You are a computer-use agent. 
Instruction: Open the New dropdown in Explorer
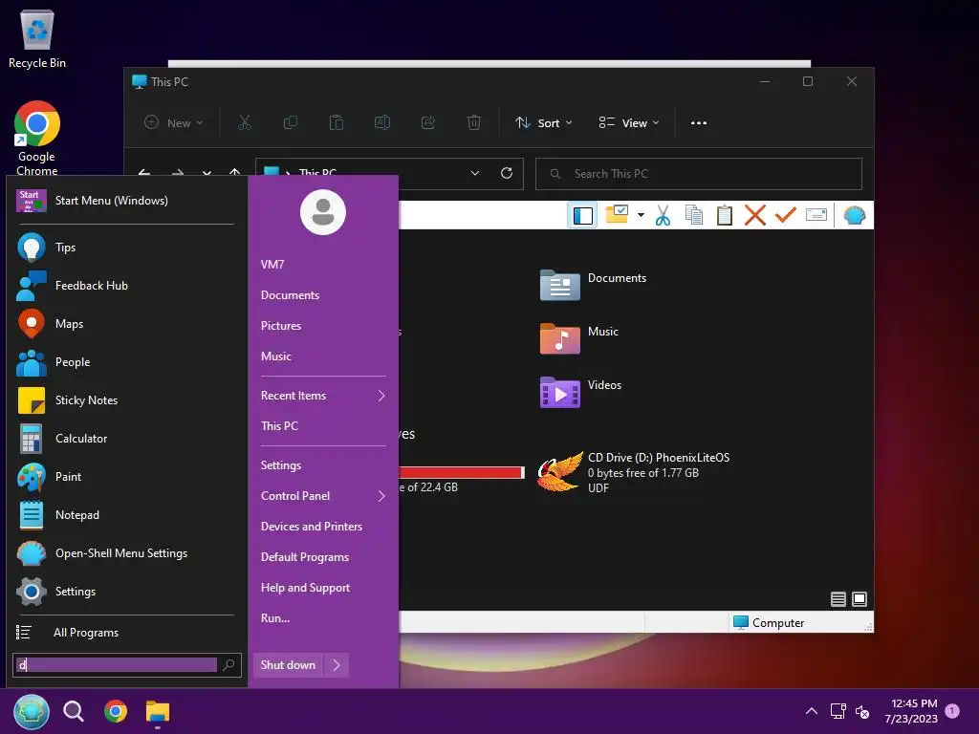pyautogui.click(x=174, y=123)
